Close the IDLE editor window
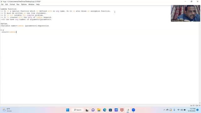 click(198, 2)
